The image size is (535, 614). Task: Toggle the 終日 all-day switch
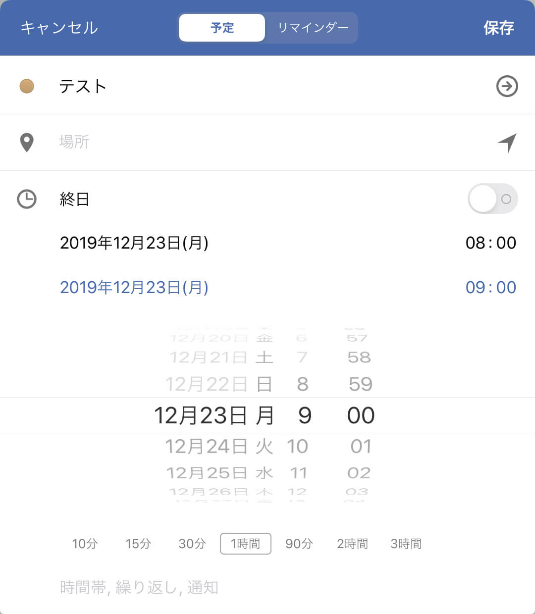(492, 199)
